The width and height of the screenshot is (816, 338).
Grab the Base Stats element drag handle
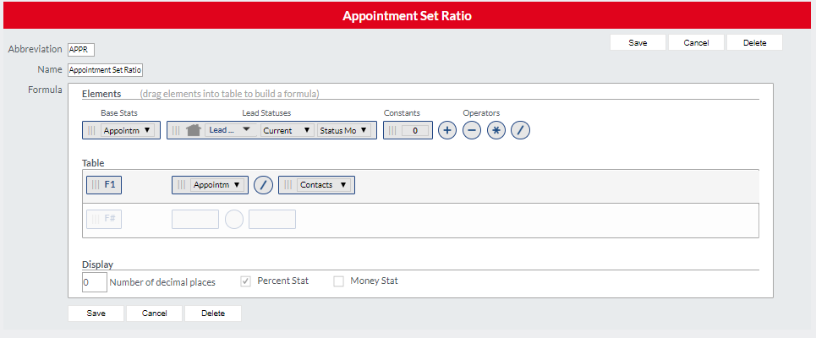click(91, 130)
